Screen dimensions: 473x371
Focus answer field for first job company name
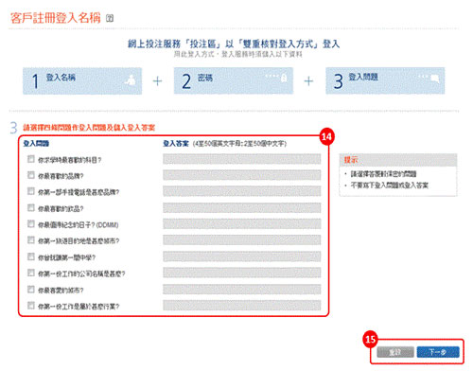coord(242,273)
